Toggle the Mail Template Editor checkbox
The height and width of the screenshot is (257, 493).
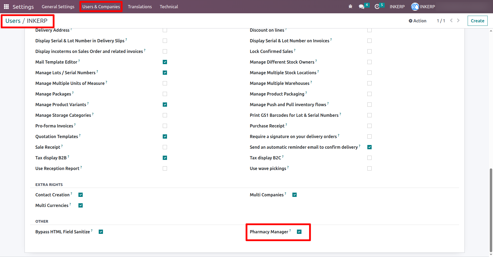[165, 62]
